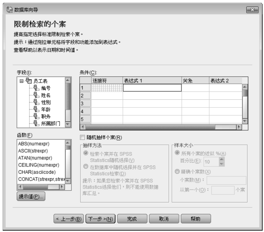This screenshot has height=232, width=264.
Task: Click 连接符 column header
Action: tap(107, 81)
